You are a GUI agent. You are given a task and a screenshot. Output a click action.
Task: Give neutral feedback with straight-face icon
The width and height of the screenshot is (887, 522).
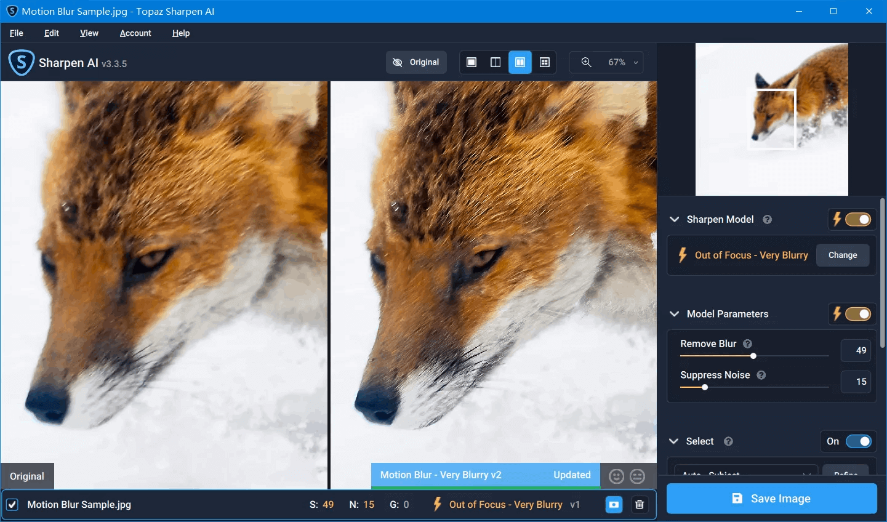[637, 476]
